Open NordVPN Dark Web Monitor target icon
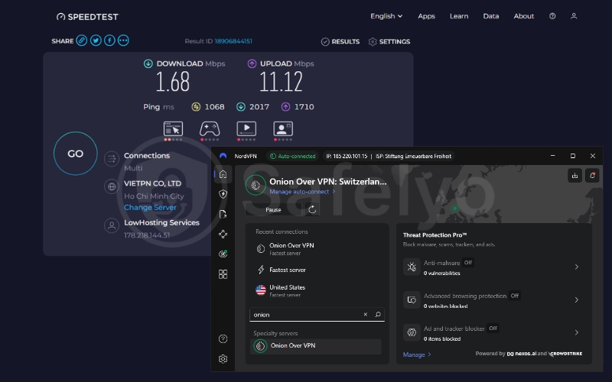 pos(223,254)
